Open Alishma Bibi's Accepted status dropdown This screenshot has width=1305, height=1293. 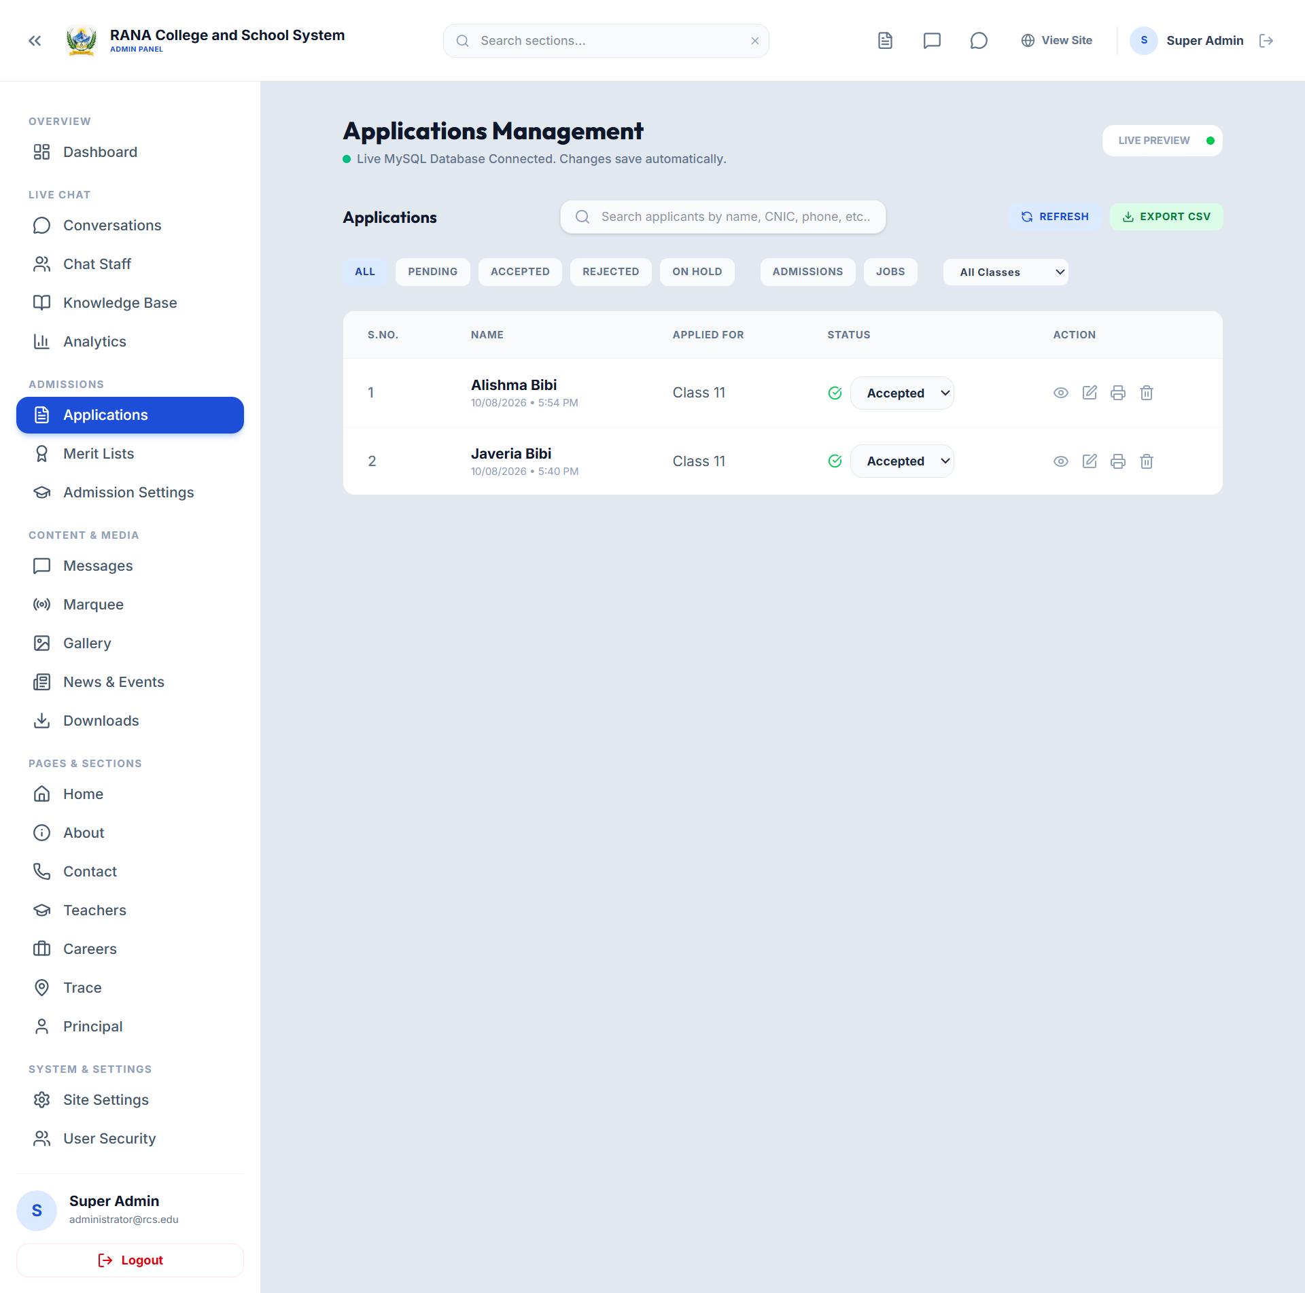click(902, 393)
